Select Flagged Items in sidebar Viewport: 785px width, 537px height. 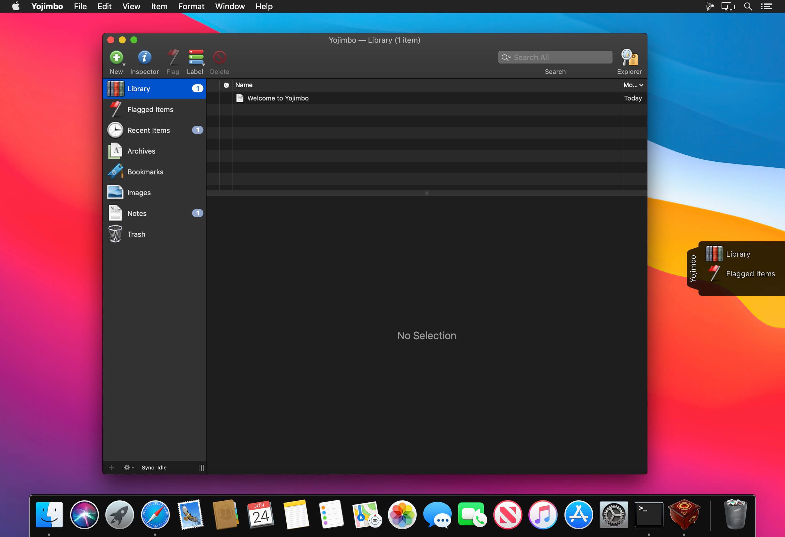150,109
